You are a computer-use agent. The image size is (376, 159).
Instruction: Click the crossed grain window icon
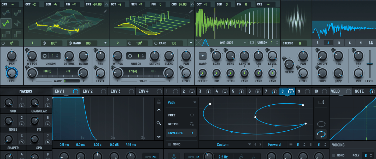(x=198, y=42)
